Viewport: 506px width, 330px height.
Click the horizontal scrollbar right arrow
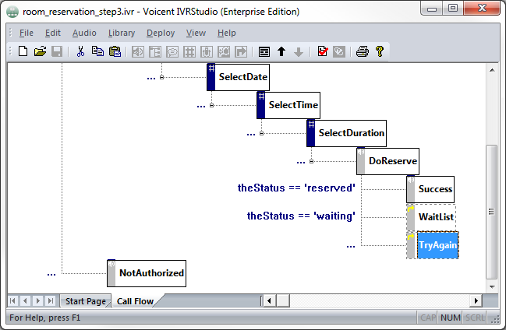[x=476, y=300]
